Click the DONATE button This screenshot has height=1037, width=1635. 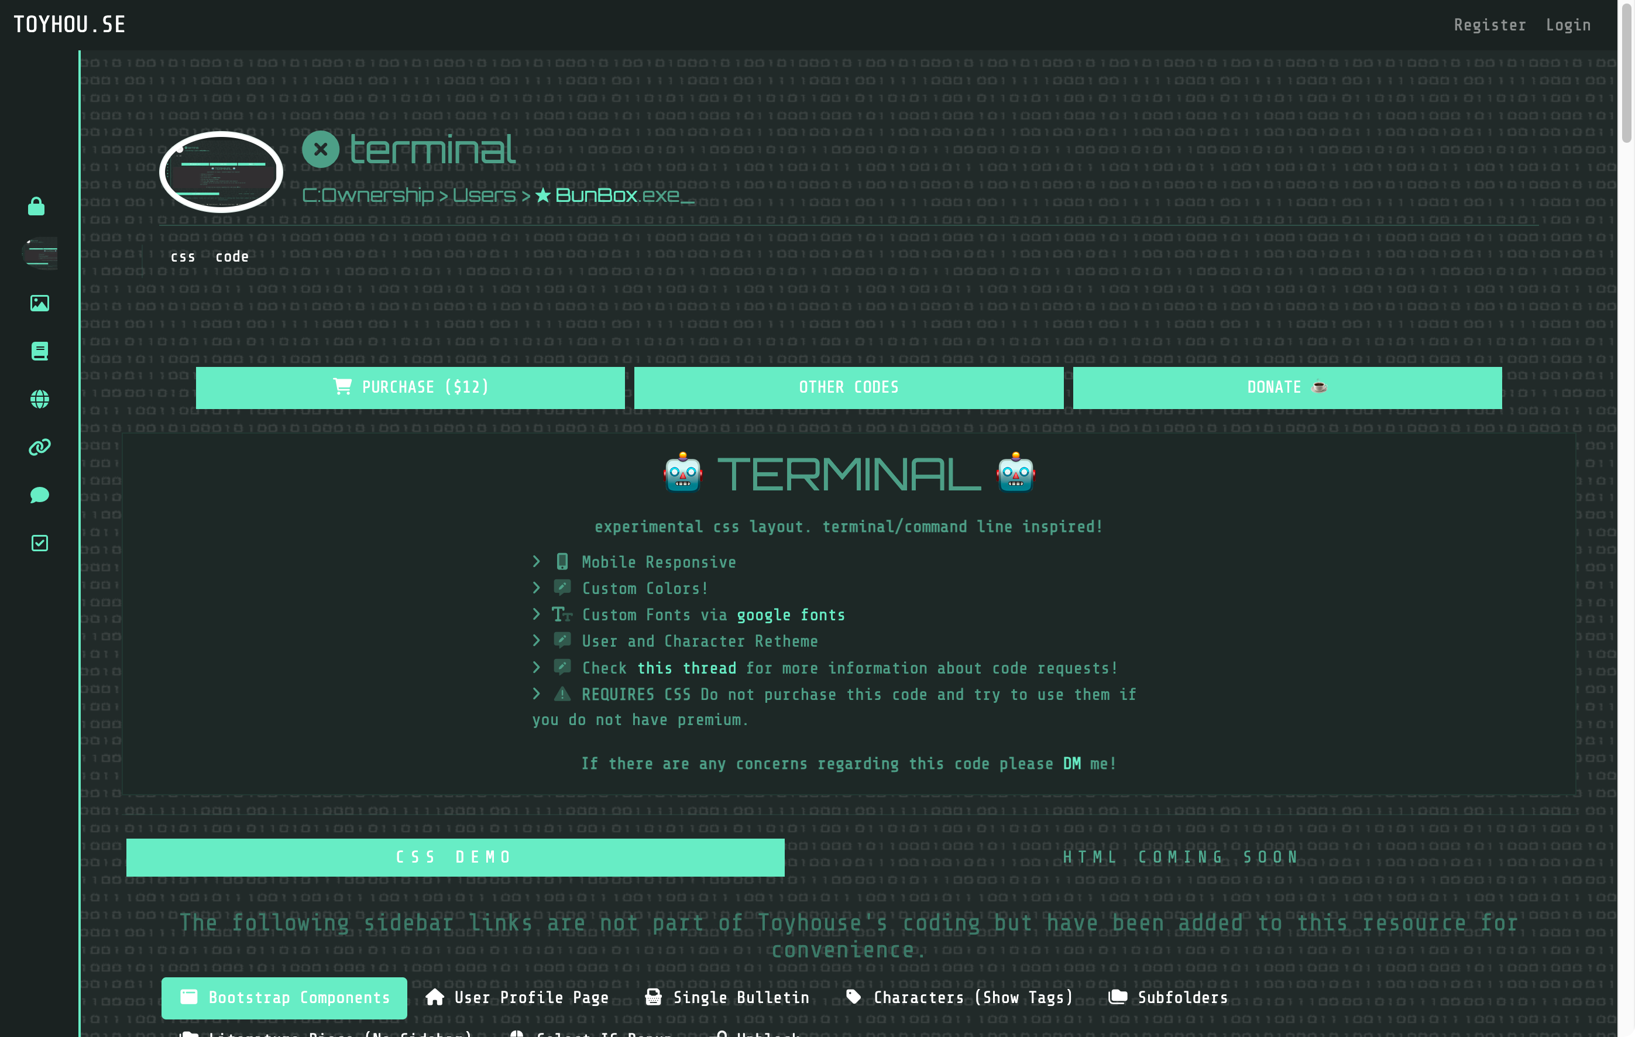coord(1287,387)
